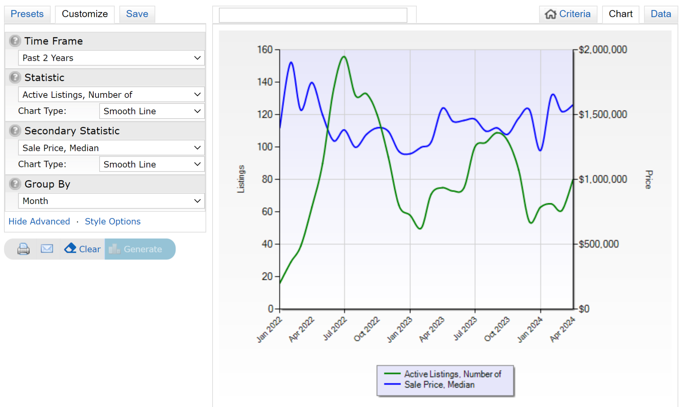Open the Past 2 Years time frame dropdown
Viewport: 689px width, 407px height.
coord(111,58)
